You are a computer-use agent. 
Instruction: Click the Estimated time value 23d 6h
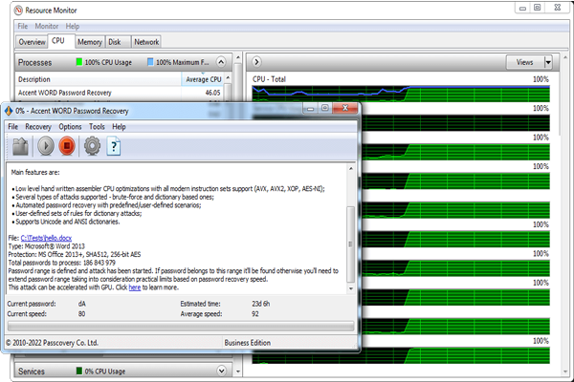pyautogui.click(x=260, y=304)
